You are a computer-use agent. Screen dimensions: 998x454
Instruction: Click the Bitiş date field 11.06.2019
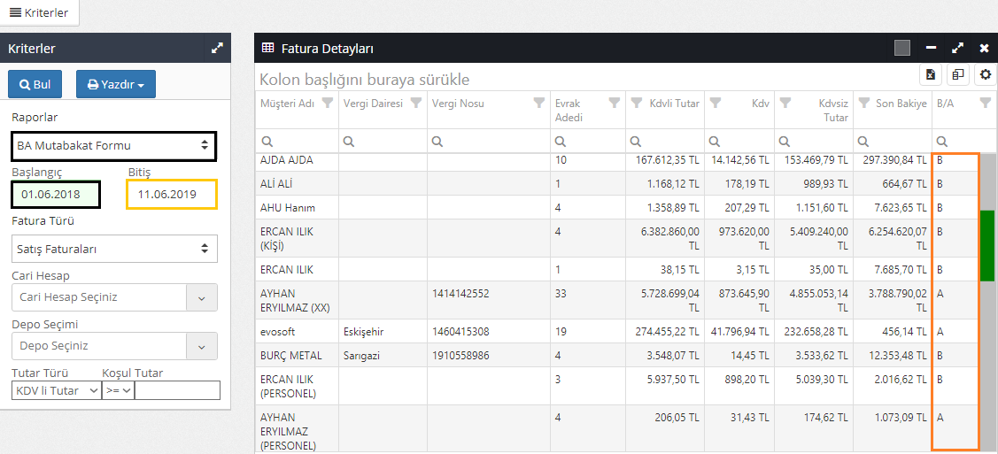[172, 194]
